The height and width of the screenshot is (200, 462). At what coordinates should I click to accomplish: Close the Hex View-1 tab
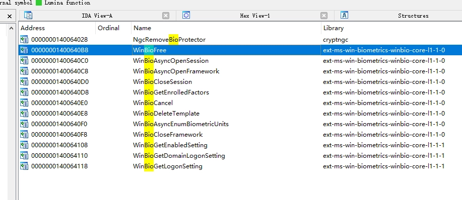pos(324,16)
